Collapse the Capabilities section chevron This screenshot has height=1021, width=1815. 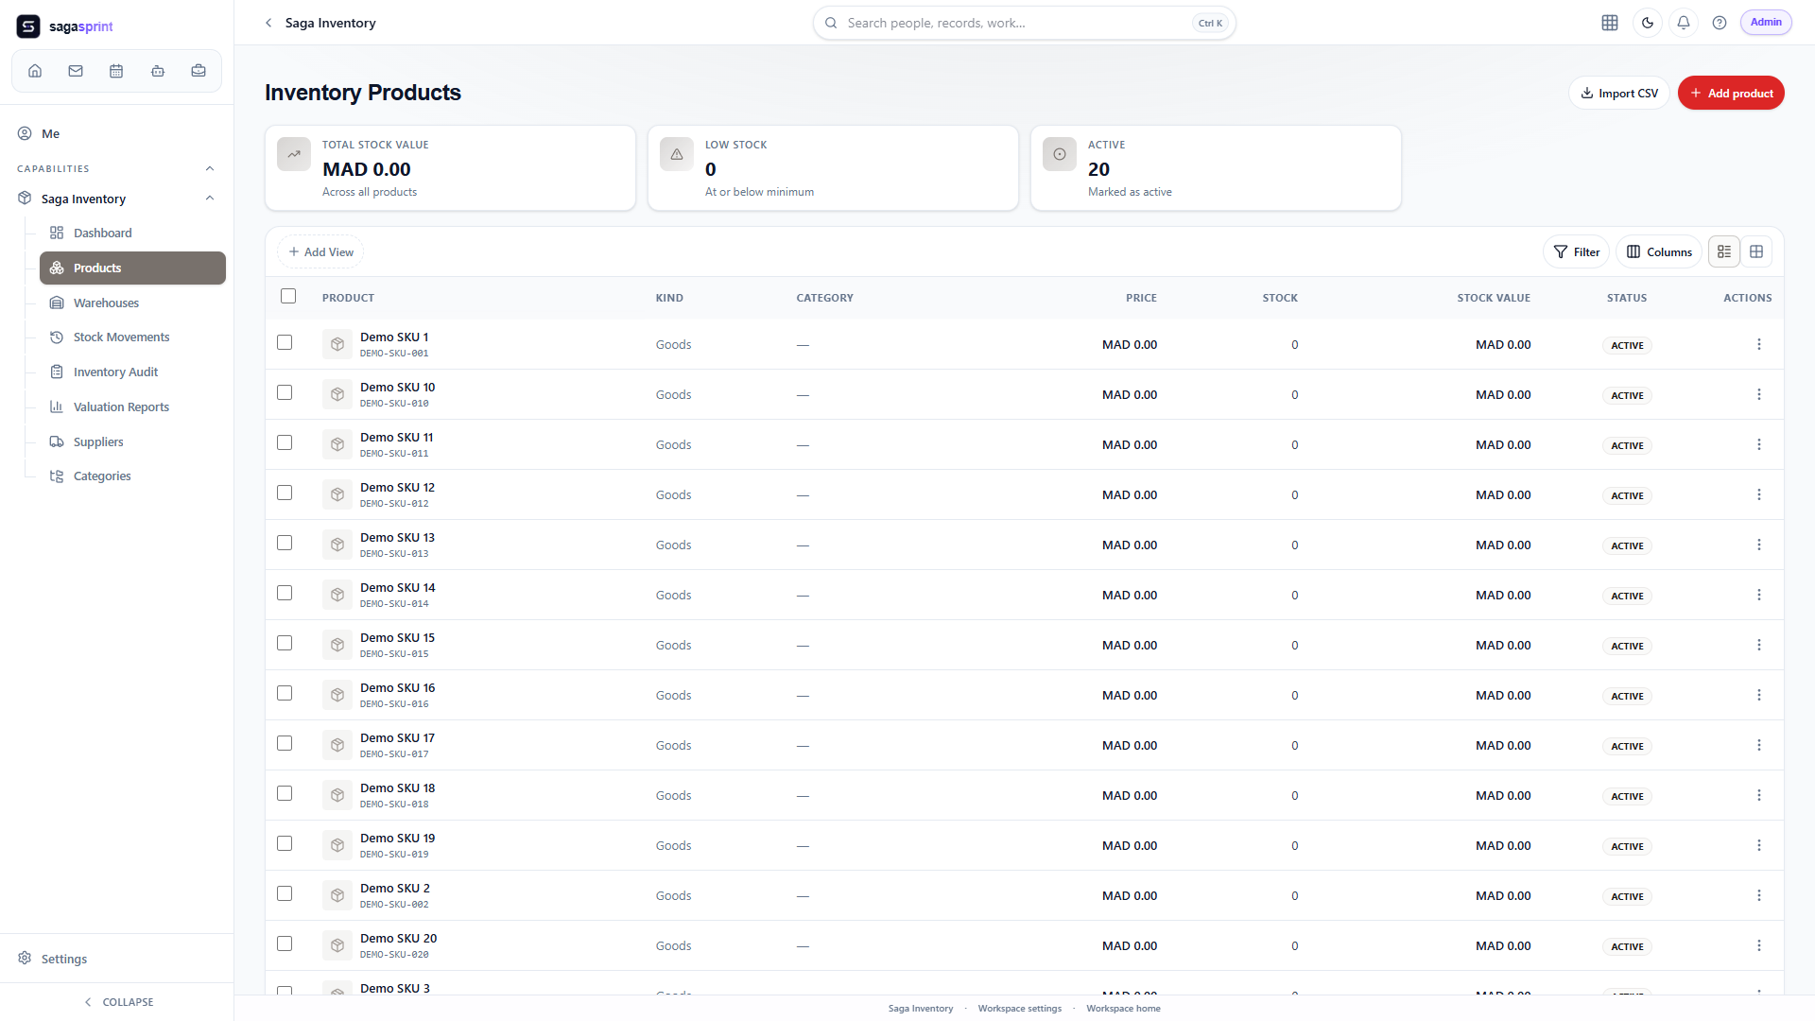point(210,168)
